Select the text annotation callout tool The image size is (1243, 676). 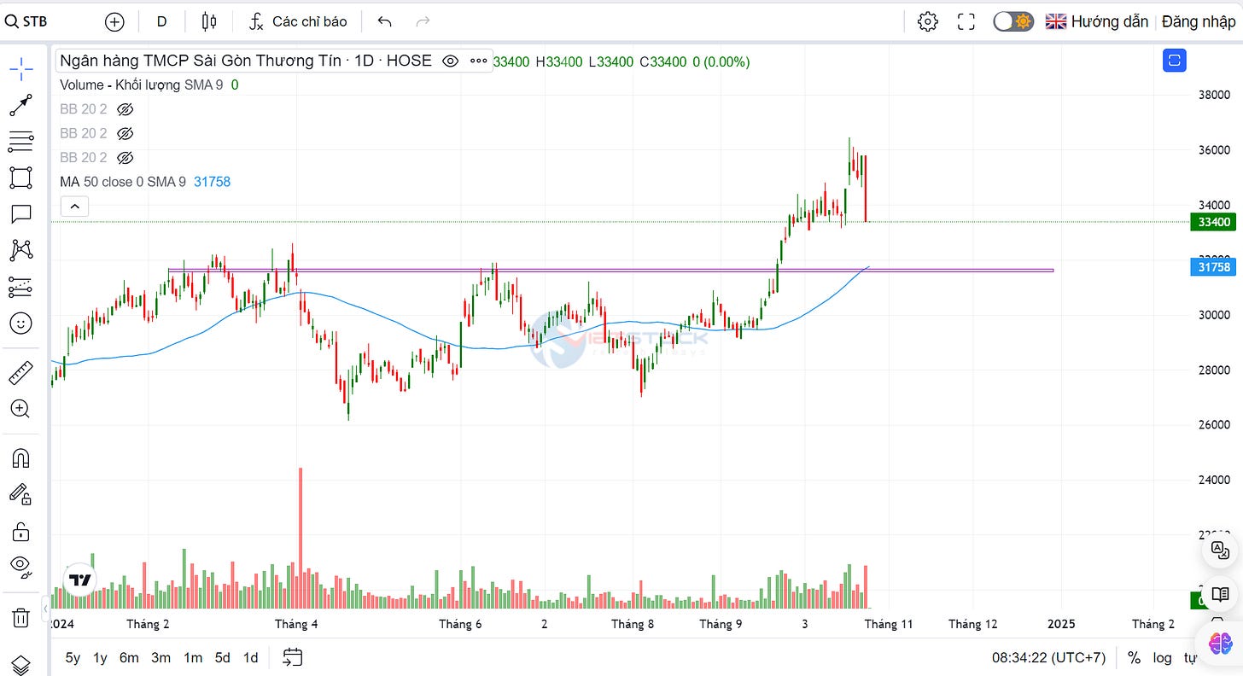(21, 214)
